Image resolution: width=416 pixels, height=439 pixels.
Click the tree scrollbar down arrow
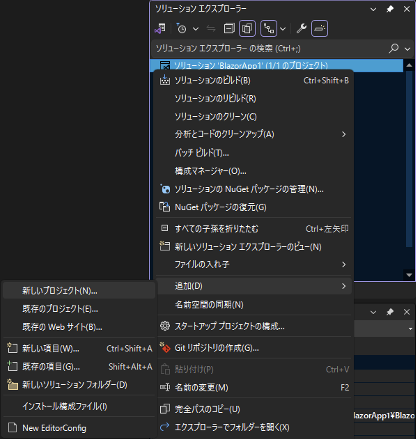point(409,275)
